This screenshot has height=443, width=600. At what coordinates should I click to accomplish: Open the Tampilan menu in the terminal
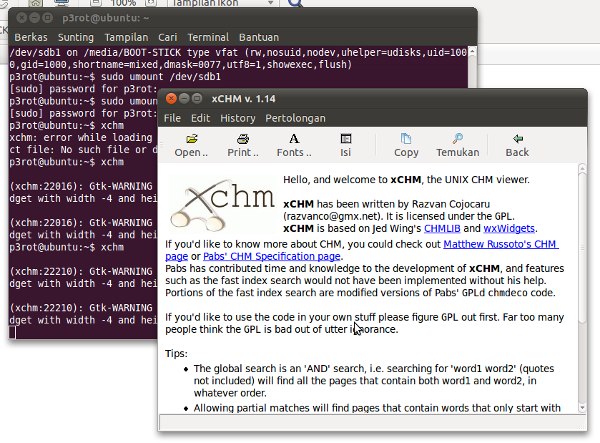click(x=127, y=37)
